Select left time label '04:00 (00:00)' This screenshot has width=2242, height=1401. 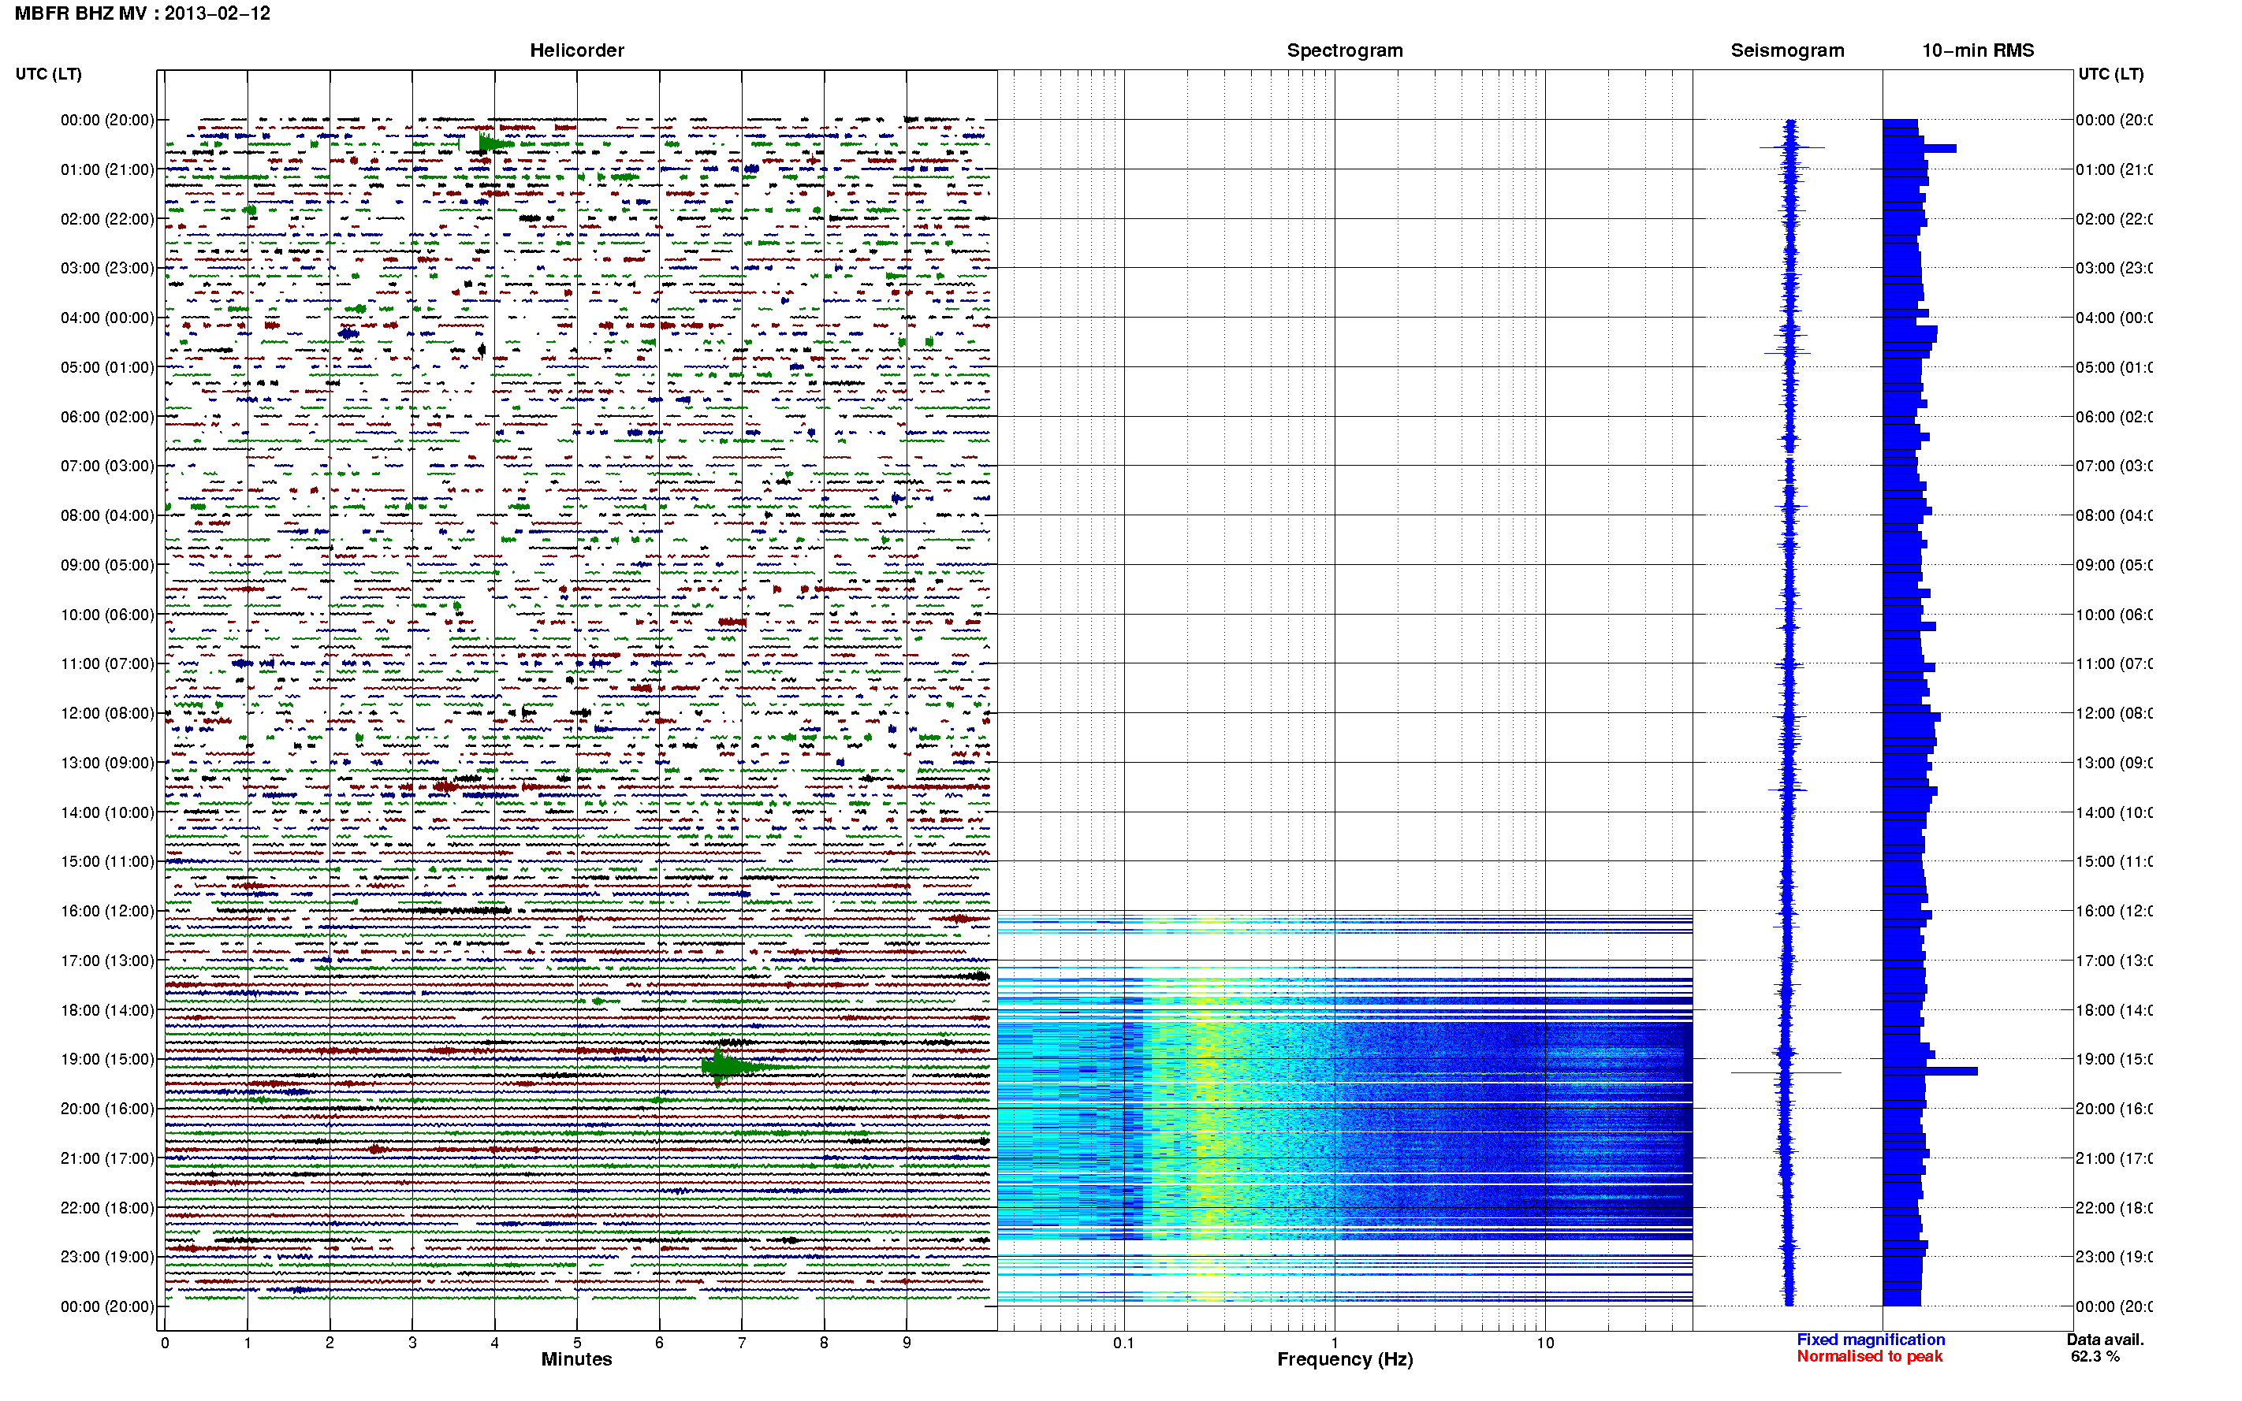pyautogui.click(x=107, y=318)
